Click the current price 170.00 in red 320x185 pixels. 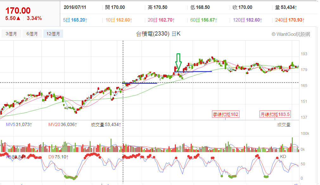(x=18, y=10)
